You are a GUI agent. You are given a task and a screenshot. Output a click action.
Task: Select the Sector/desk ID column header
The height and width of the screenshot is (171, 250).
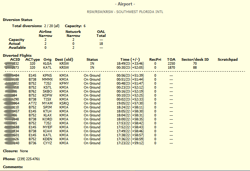click(195, 59)
